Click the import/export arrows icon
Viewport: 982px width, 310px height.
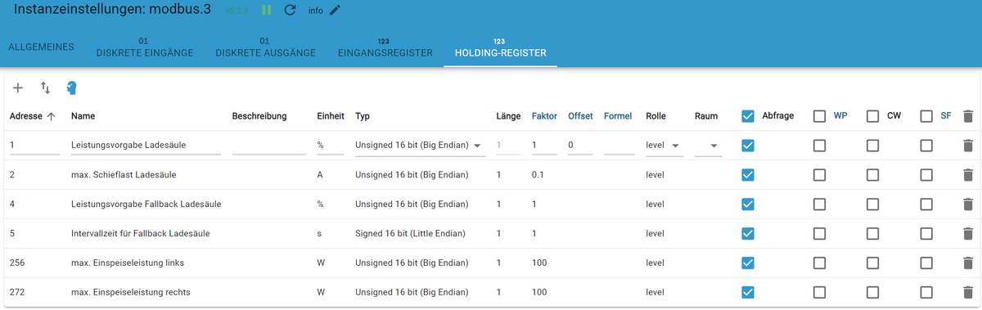[45, 88]
